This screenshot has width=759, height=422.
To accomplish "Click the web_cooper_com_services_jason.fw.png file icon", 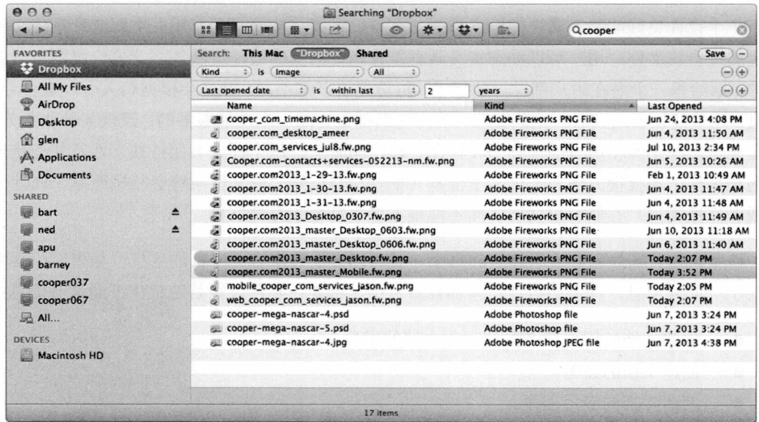I will point(216,300).
